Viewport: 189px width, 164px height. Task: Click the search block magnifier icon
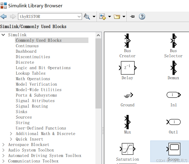tap(87, 16)
